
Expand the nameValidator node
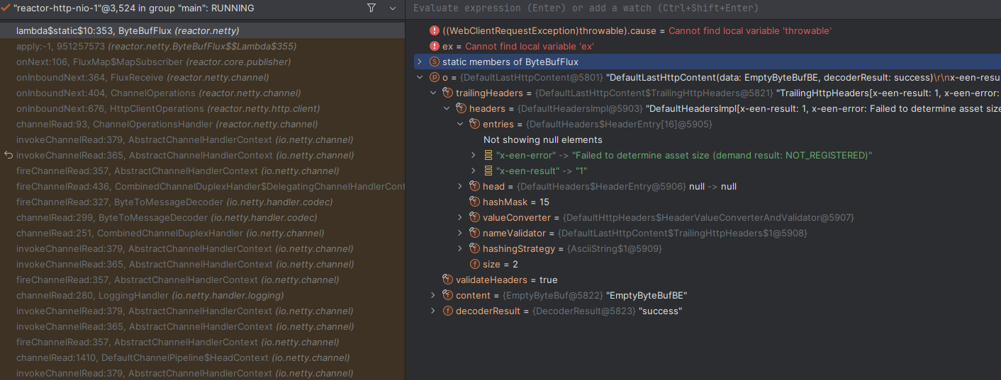point(460,234)
